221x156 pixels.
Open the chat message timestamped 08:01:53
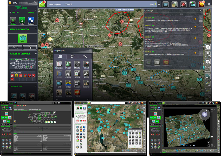coord(171,29)
